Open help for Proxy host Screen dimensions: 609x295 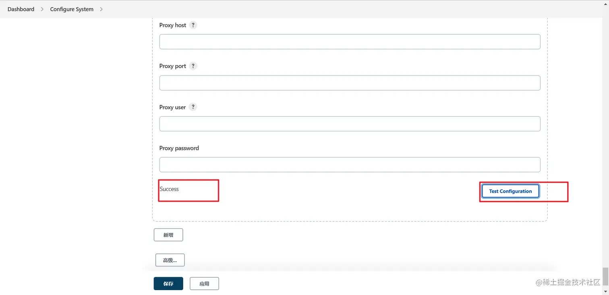click(193, 25)
